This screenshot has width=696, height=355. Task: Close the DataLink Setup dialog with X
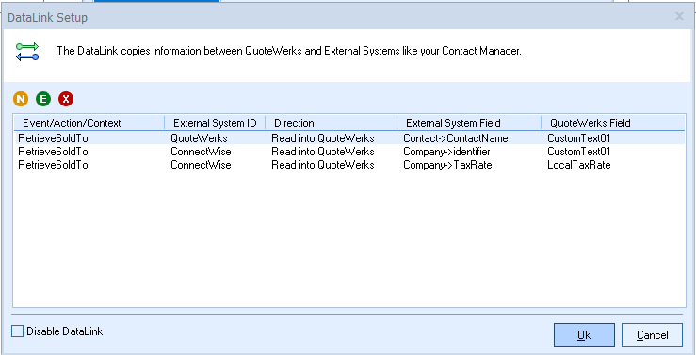coord(679,16)
